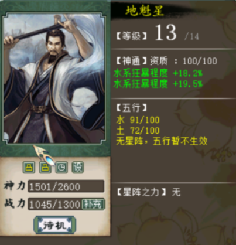Click the 资质 100/100 text
236x245 pixels.
tap(183, 61)
